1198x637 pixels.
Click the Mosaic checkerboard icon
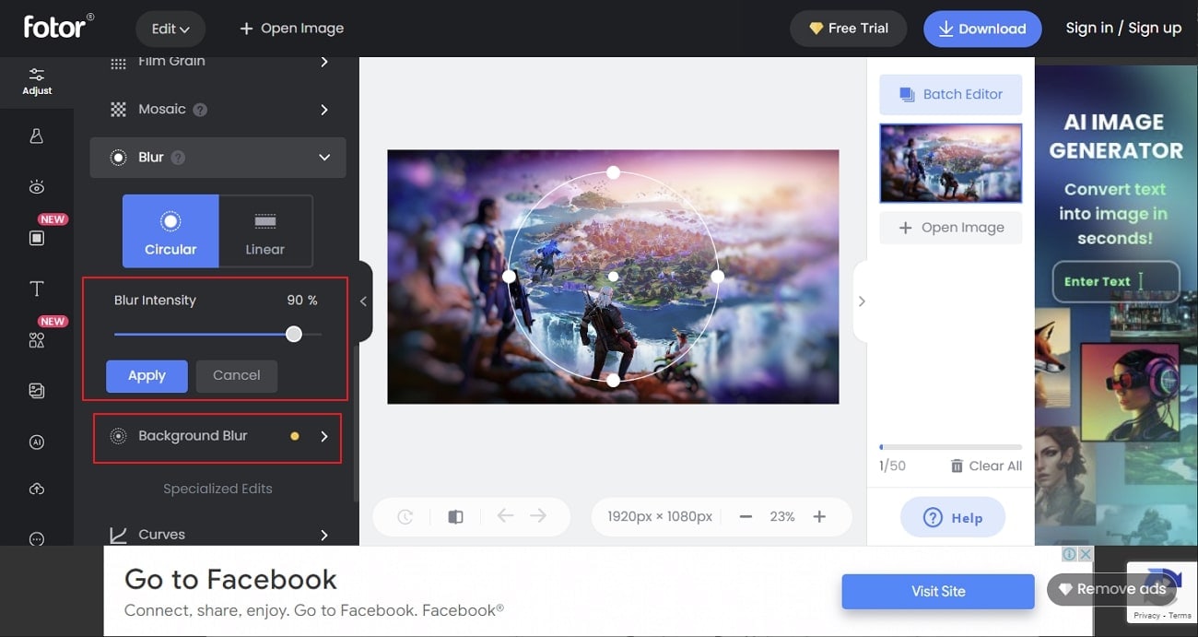point(118,110)
